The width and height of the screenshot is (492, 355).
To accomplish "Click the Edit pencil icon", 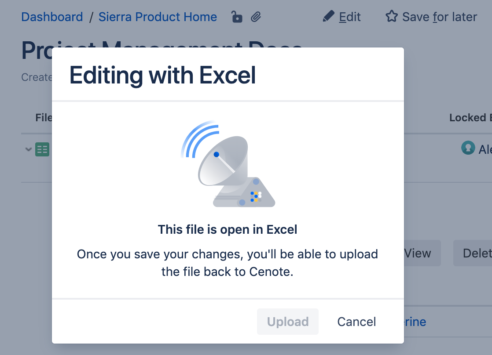I will (x=328, y=17).
